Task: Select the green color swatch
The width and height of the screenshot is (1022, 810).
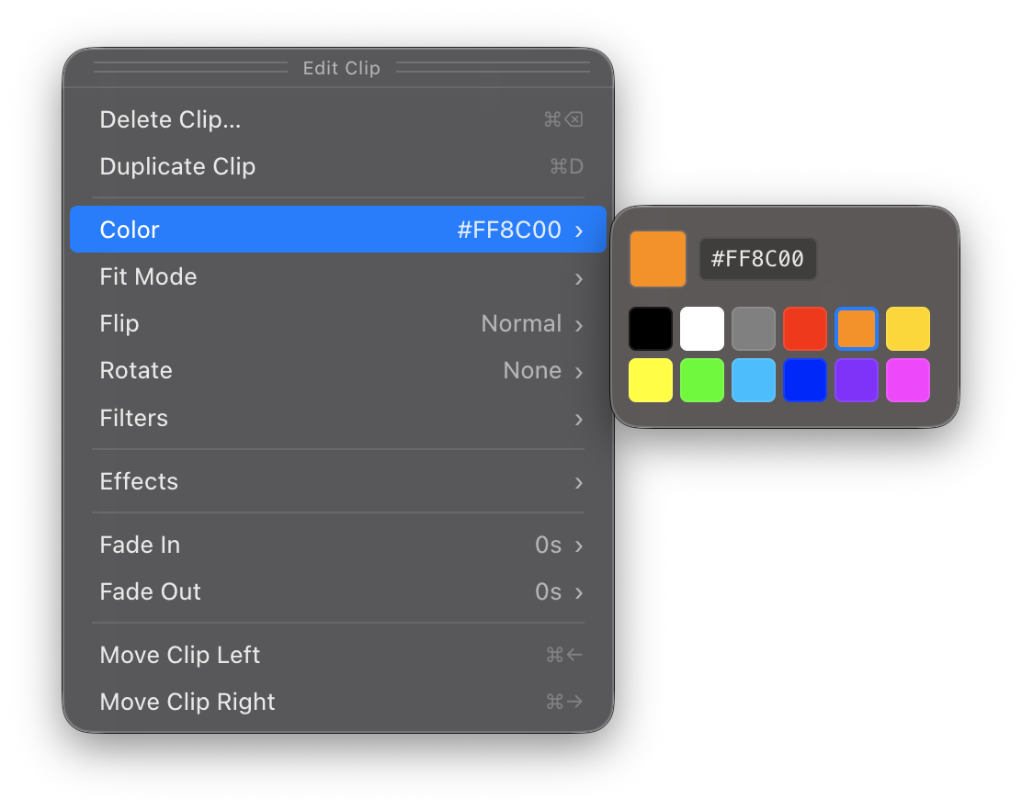Action: click(x=702, y=380)
